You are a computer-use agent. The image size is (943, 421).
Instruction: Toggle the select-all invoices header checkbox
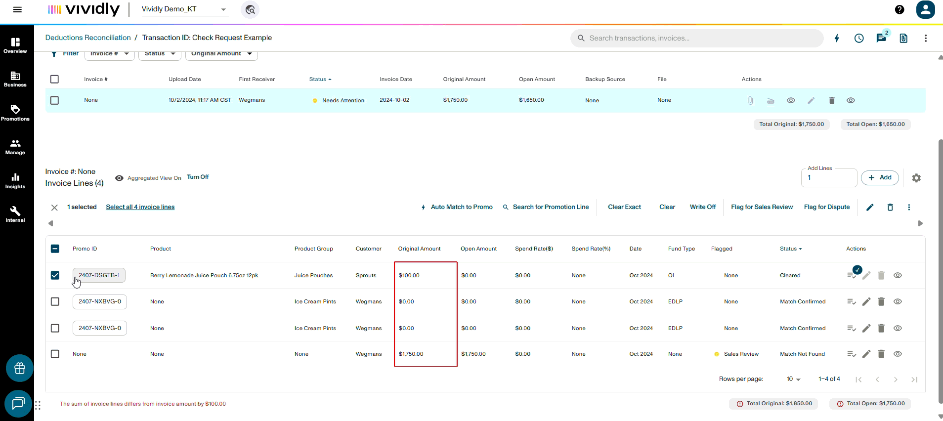(55, 79)
